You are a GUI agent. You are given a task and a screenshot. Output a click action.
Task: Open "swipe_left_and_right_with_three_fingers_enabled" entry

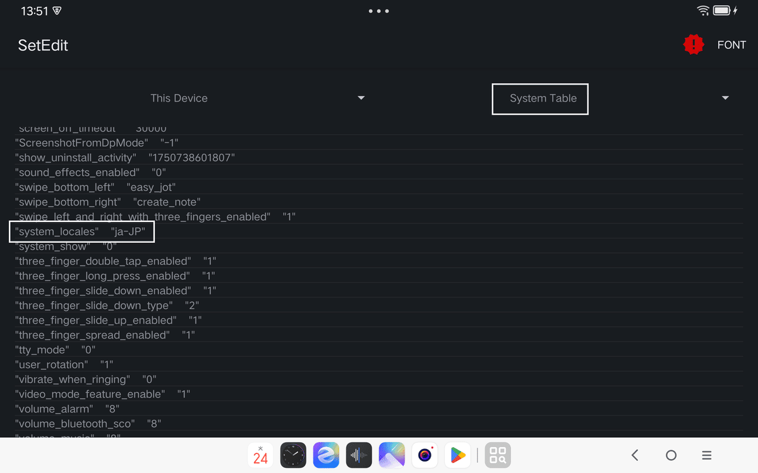379,217
